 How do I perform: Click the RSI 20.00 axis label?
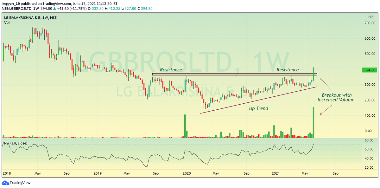[370, 167]
